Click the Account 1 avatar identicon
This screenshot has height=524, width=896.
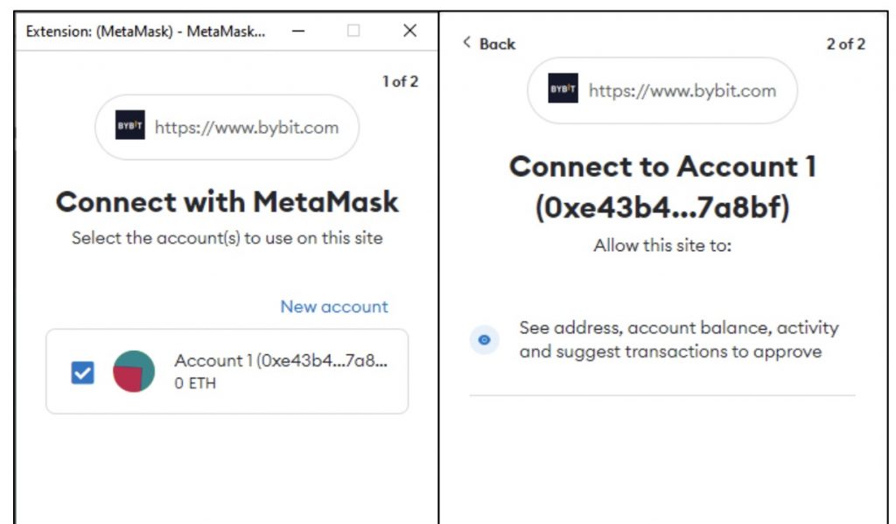pyautogui.click(x=134, y=372)
